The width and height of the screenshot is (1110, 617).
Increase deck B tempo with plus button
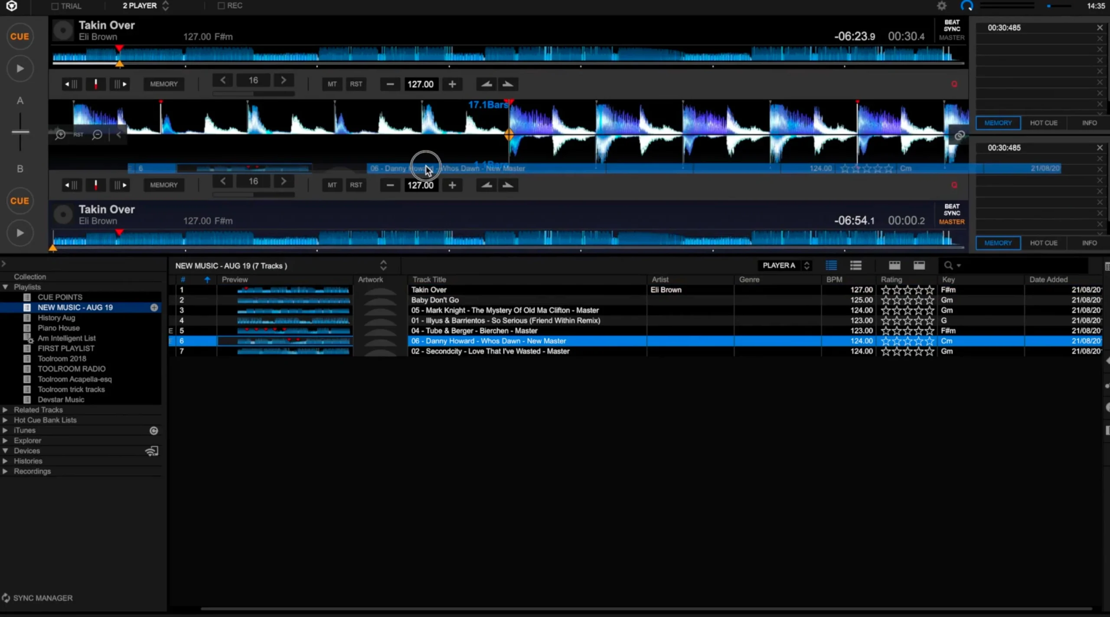click(452, 185)
